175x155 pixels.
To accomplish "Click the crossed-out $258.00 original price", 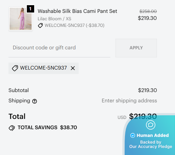I will tap(148, 11).
